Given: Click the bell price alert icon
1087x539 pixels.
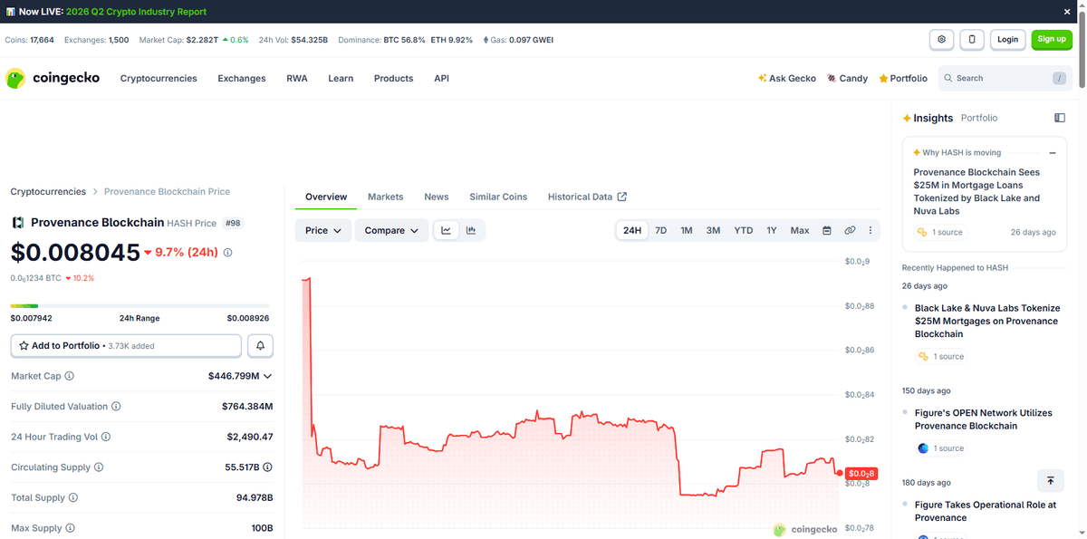Looking at the screenshot, I should click(260, 346).
